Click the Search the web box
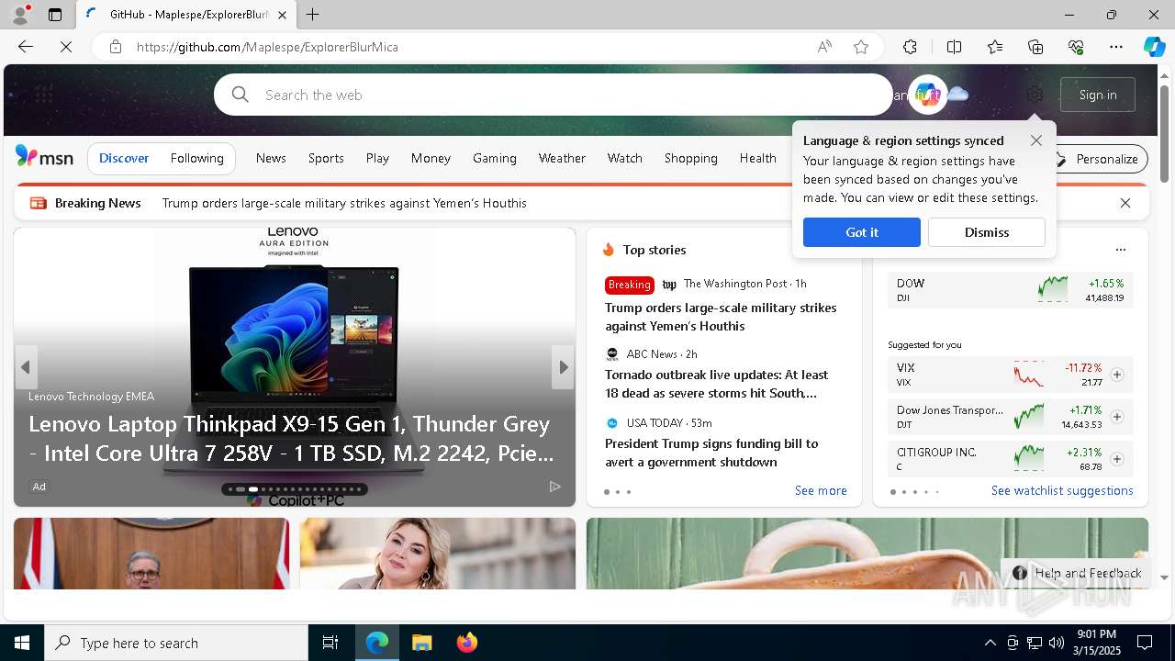This screenshot has width=1175, height=661. click(x=553, y=95)
